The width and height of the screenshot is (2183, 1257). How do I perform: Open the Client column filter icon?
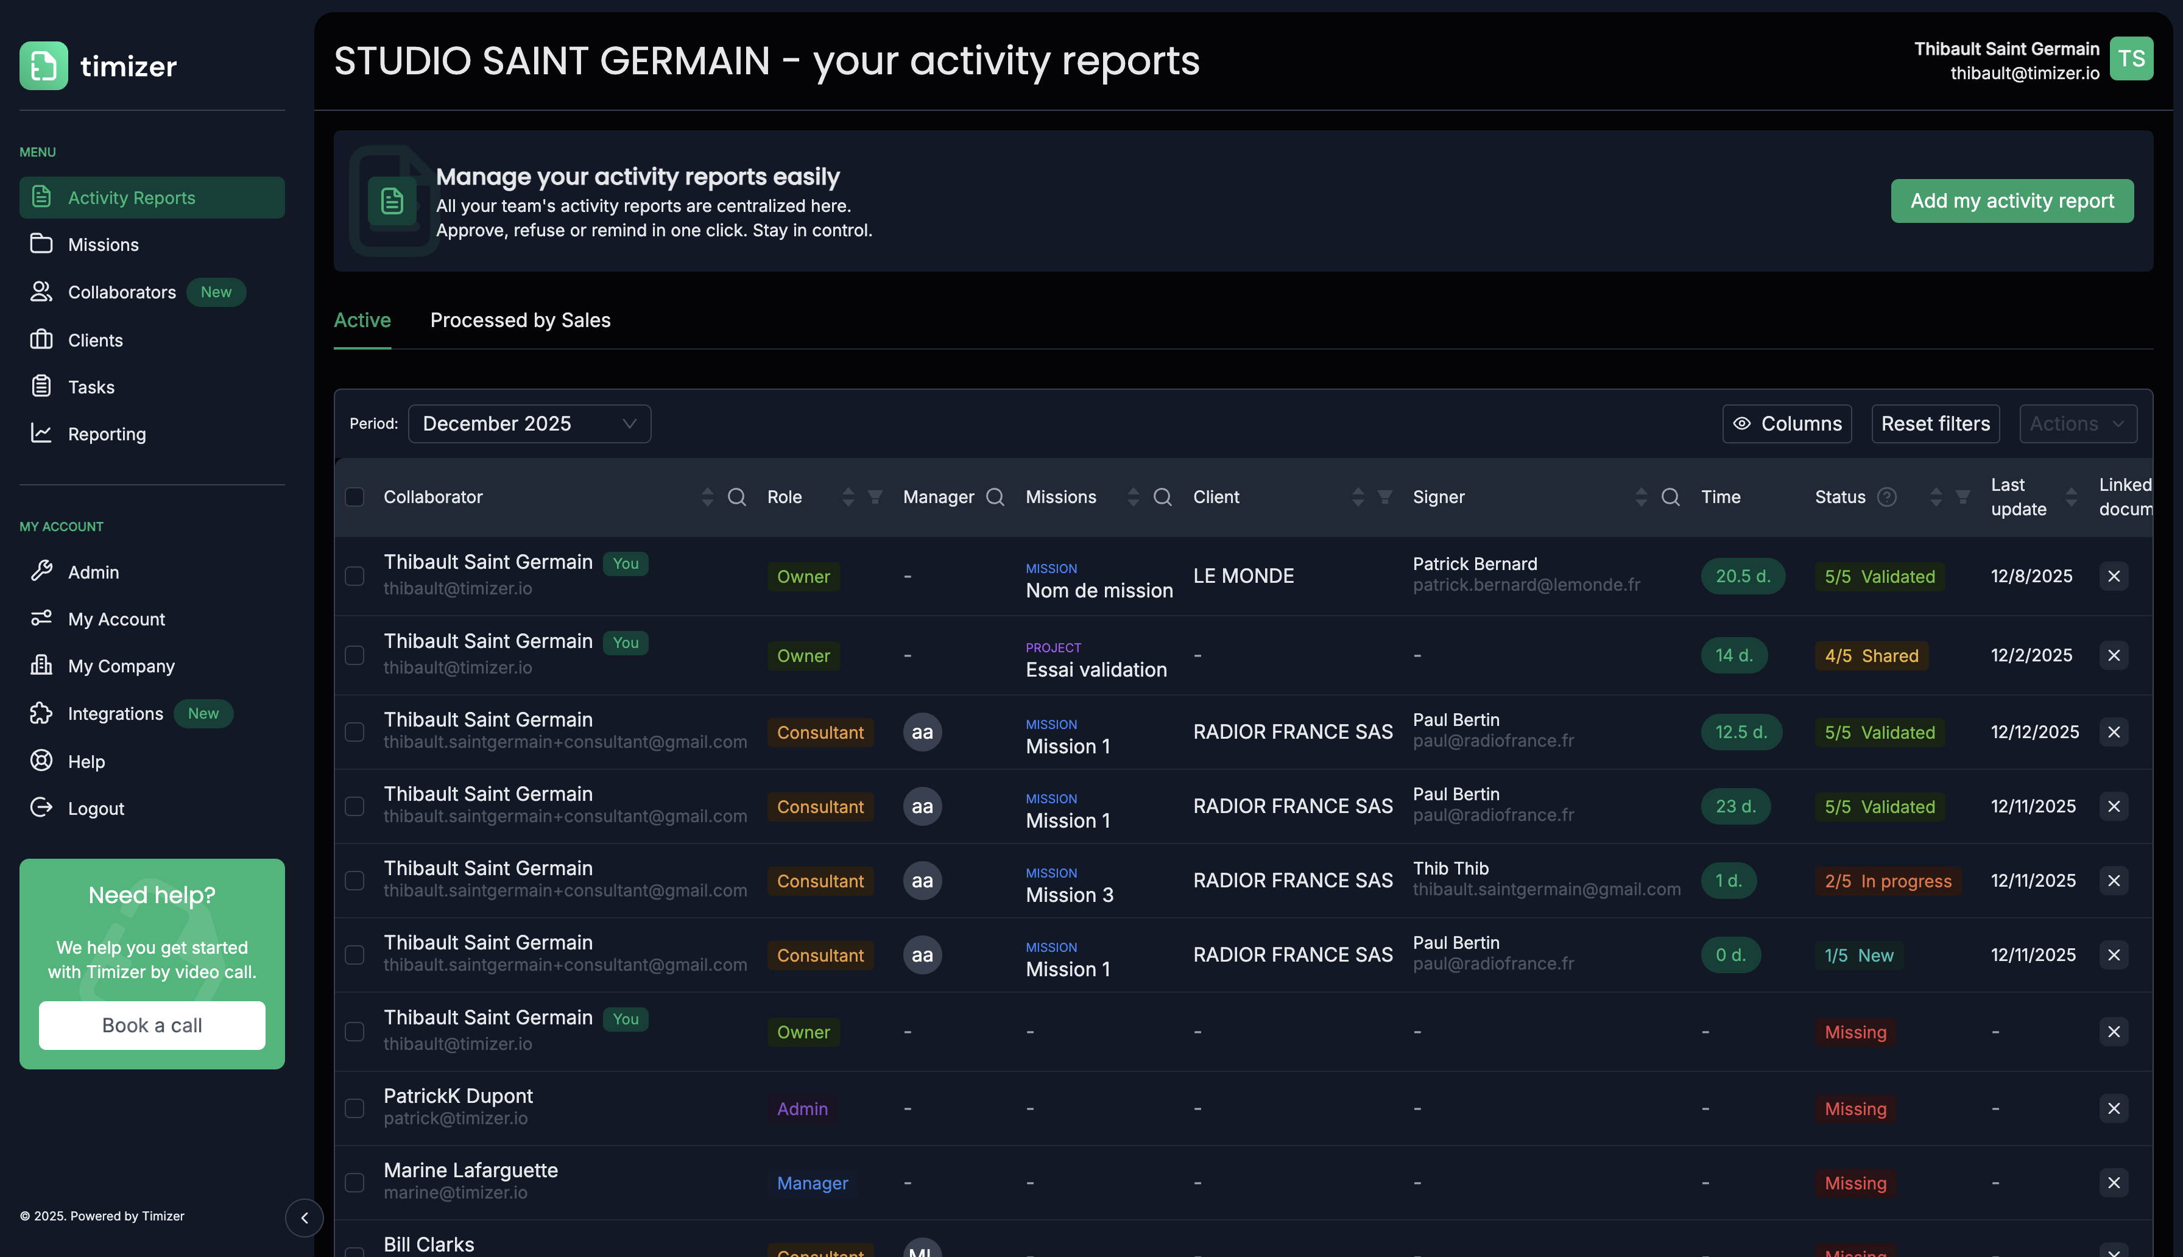(1384, 496)
